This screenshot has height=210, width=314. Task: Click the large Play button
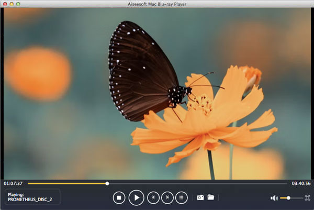(137, 198)
